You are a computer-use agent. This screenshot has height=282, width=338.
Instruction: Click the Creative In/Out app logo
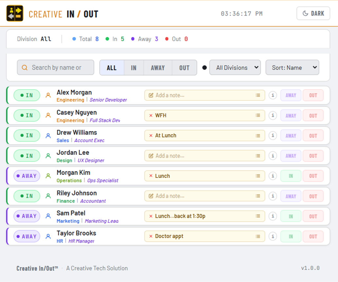[15, 13]
